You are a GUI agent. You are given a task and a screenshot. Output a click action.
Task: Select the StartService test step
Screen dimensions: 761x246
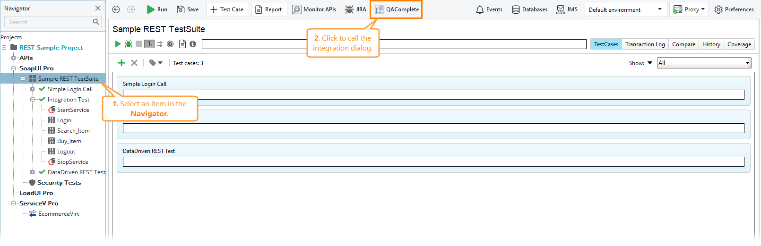(73, 110)
